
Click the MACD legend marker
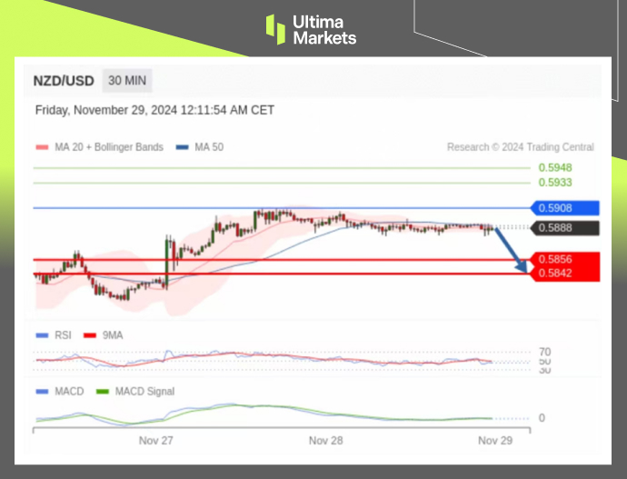(42, 392)
